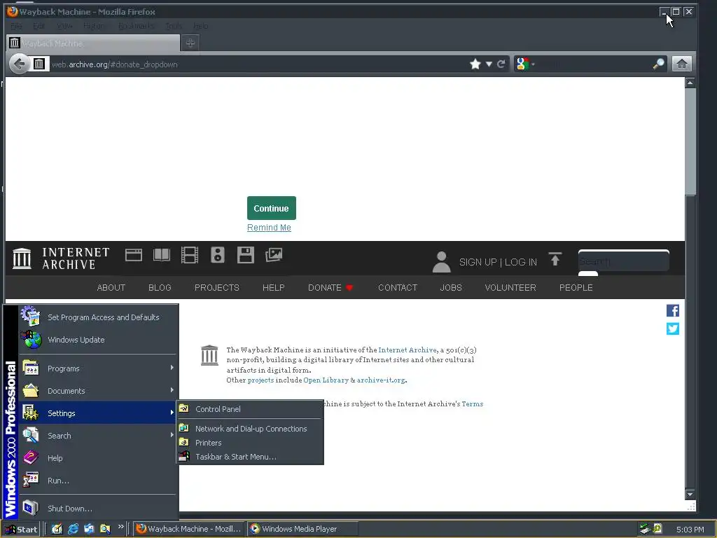
Task: Expand the Settings submenu
Action: pos(98,413)
